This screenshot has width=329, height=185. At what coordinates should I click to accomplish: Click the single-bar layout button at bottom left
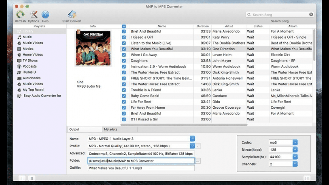(x=22, y=178)
